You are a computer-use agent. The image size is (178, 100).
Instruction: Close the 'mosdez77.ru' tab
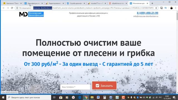point(105,3)
